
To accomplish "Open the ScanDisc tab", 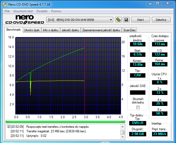I will [x=129, y=30].
